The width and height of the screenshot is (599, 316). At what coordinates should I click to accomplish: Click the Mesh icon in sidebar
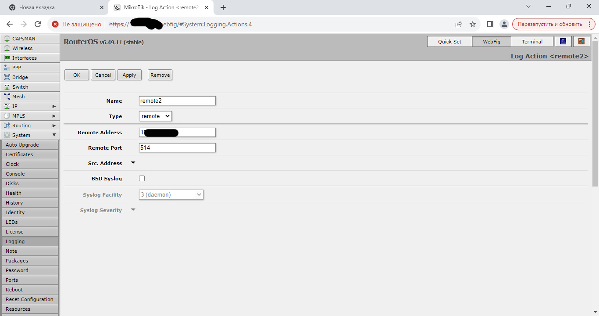tap(7, 97)
